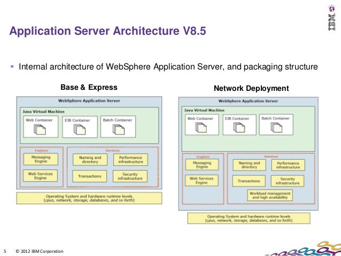Click the 'Web Services Engine' box in Base & Express
Viewport: 341px width, 256px height.
click(x=41, y=176)
